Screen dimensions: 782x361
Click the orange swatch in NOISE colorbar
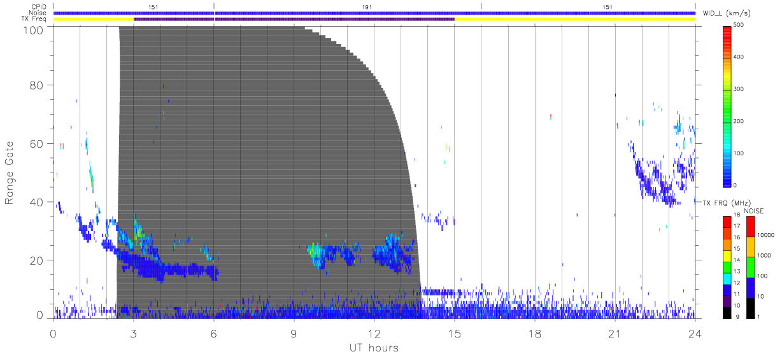point(750,246)
